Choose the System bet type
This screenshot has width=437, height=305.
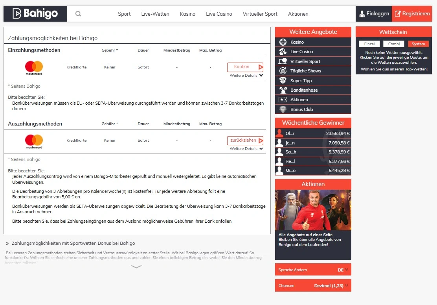point(418,44)
